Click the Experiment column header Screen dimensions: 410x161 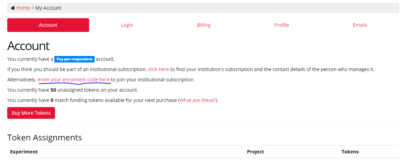(x=24, y=152)
